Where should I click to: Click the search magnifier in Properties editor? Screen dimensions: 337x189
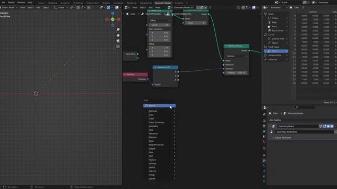coord(297,107)
